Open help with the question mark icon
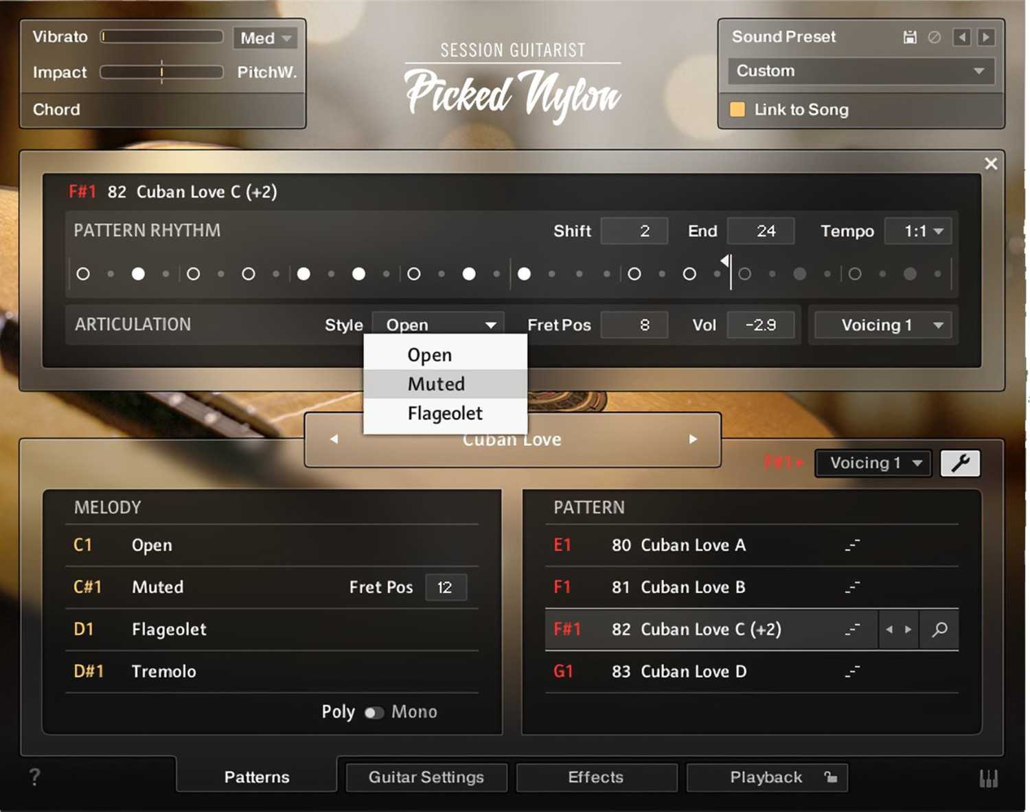Image resolution: width=1030 pixels, height=812 pixels. click(x=34, y=777)
